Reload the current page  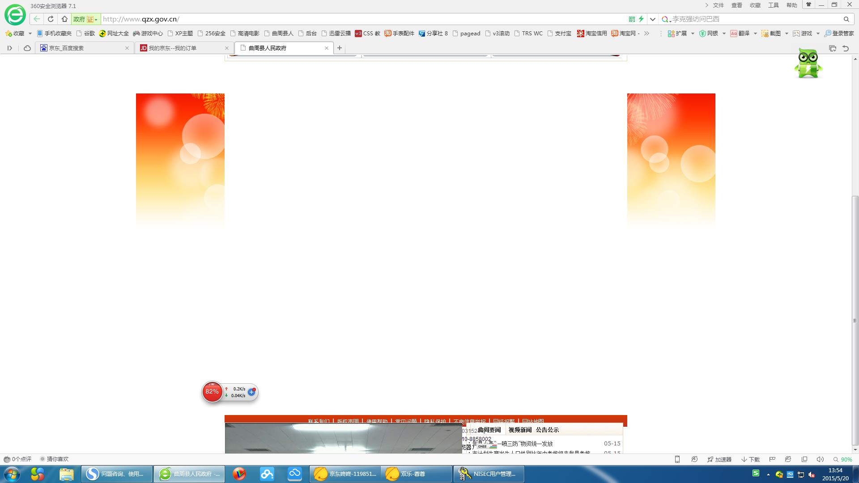[51, 19]
